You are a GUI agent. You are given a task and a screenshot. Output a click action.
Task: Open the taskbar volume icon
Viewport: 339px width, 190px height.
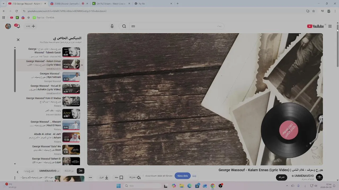click(x=315, y=186)
